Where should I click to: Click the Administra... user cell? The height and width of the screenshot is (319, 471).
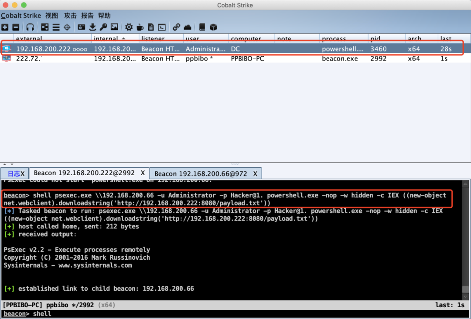[205, 49]
